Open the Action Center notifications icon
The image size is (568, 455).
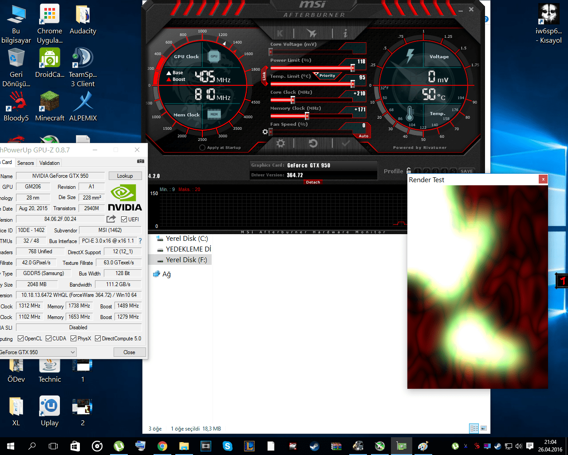point(529,446)
